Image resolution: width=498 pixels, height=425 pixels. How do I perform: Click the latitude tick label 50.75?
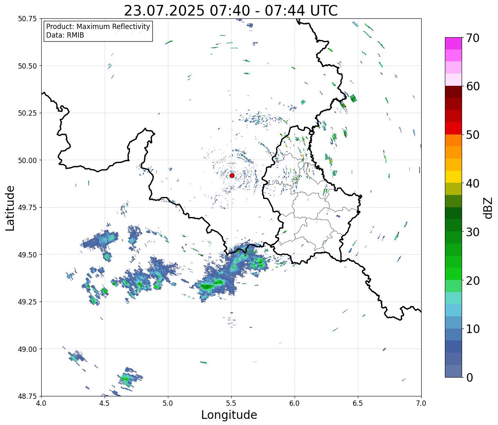27,19
